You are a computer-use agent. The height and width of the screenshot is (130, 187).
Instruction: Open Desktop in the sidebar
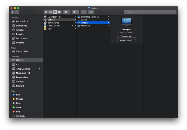[26, 34]
